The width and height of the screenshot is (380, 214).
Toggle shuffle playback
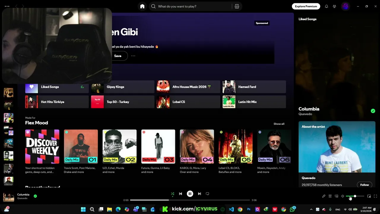tap(172, 194)
